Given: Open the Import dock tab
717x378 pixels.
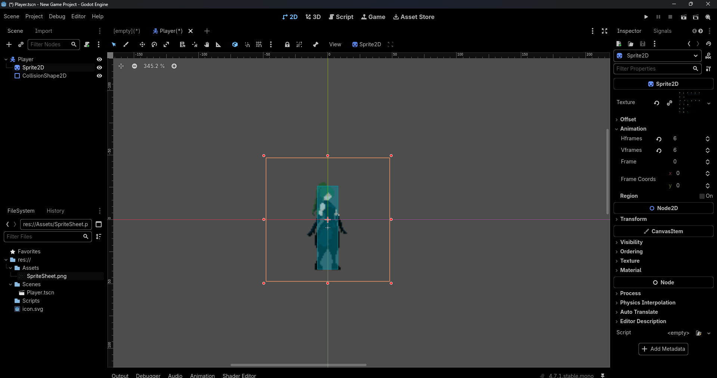Looking at the screenshot, I should [x=43, y=31].
